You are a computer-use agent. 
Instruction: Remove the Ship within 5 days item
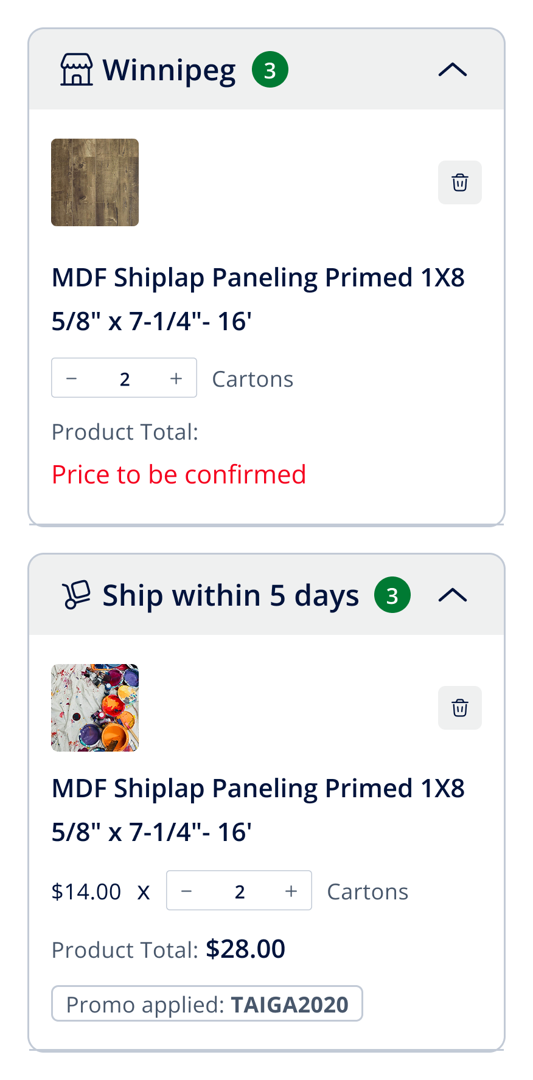tap(460, 708)
